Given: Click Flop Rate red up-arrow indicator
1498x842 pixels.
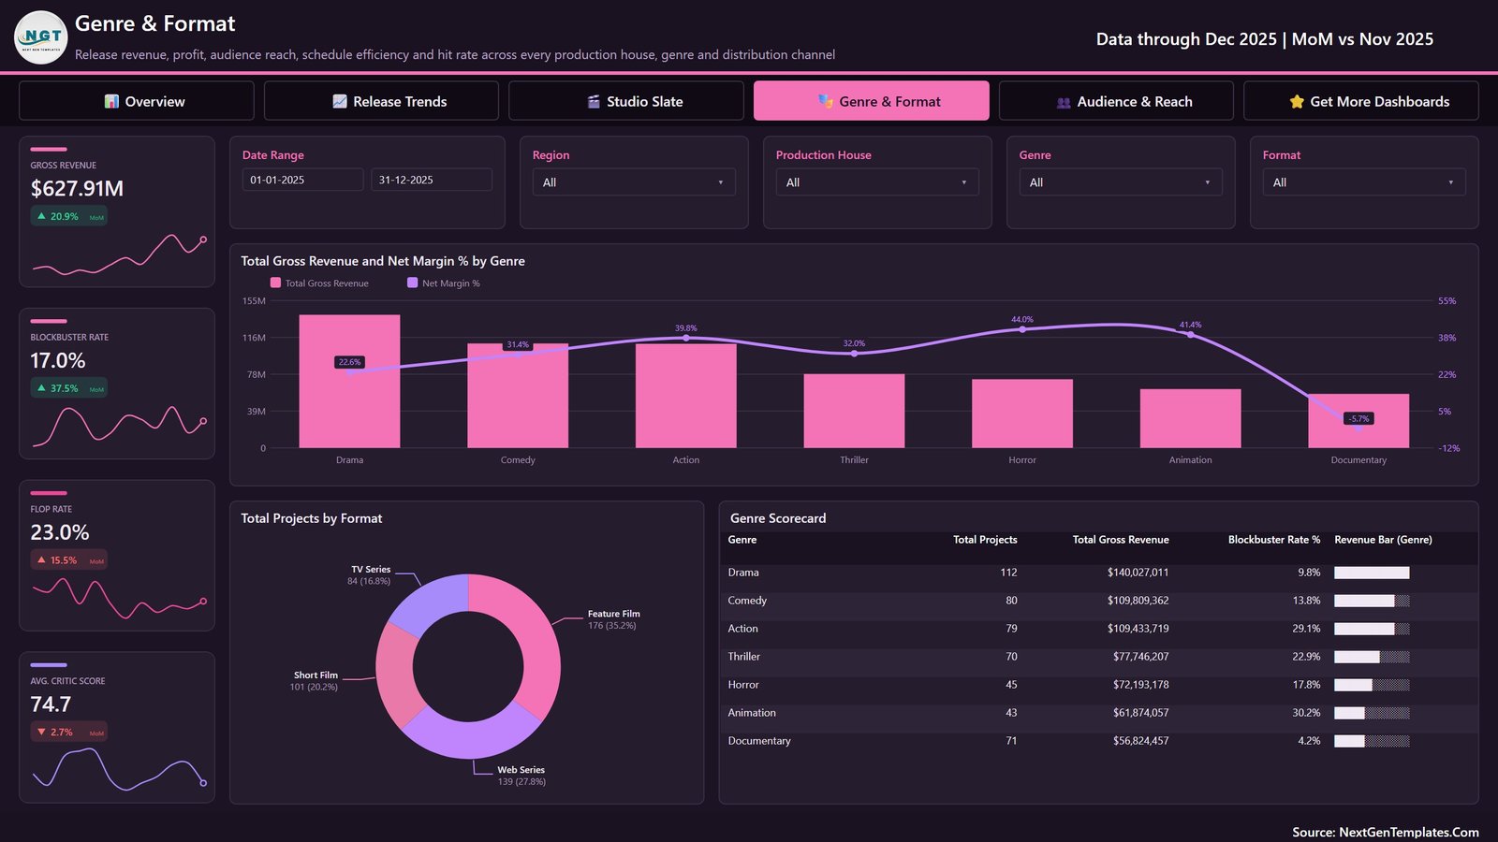Looking at the screenshot, I should [x=41, y=560].
